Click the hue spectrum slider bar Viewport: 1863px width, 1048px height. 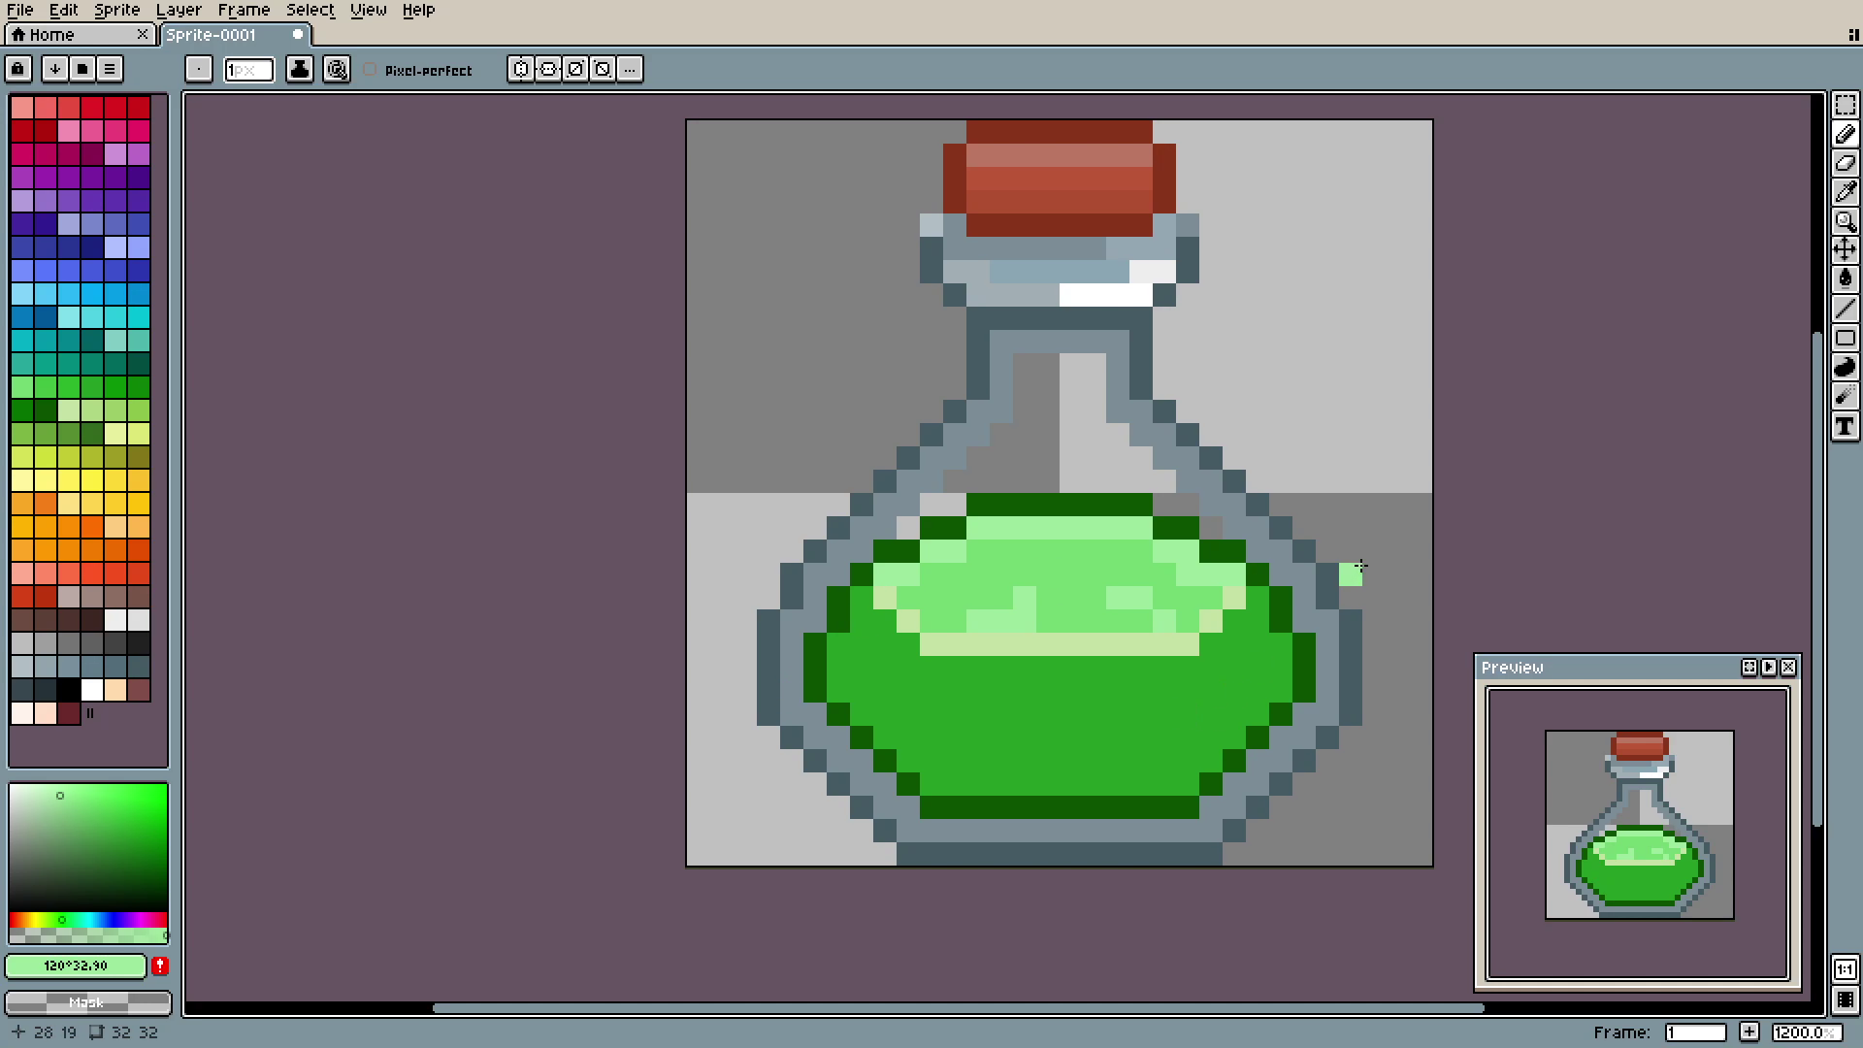pyautogui.click(x=87, y=919)
